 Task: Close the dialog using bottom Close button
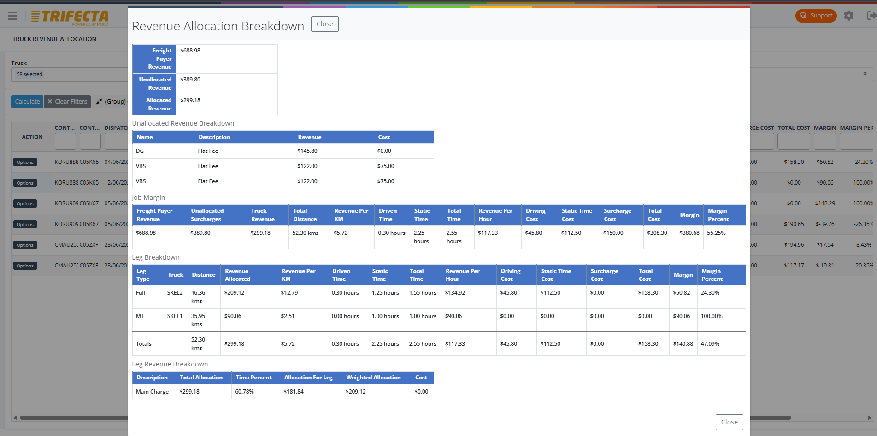(x=729, y=422)
